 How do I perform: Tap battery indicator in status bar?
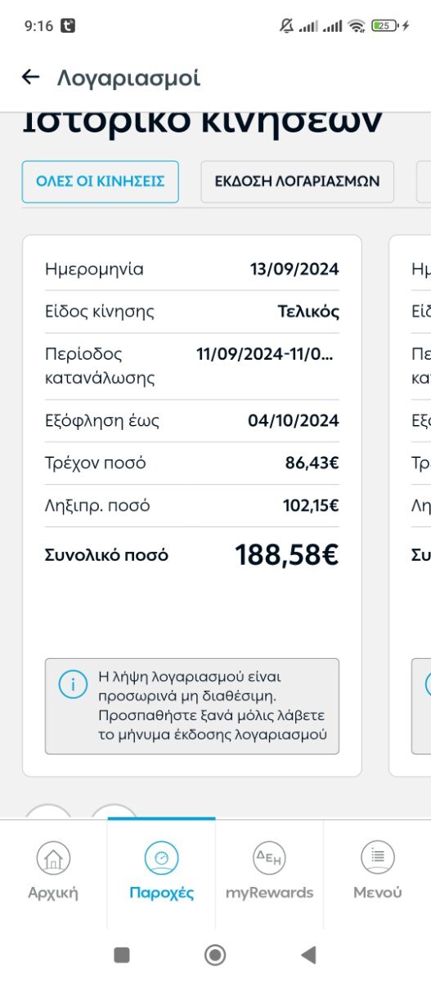click(x=384, y=26)
